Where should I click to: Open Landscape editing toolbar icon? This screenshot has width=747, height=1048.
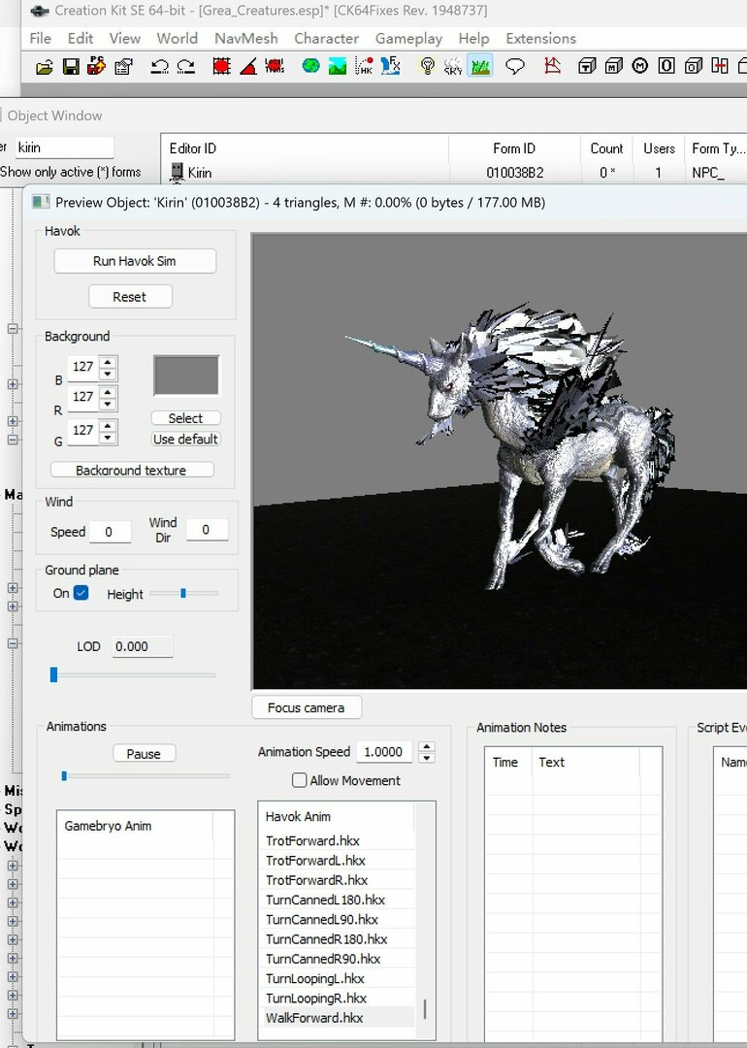point(338,66)
